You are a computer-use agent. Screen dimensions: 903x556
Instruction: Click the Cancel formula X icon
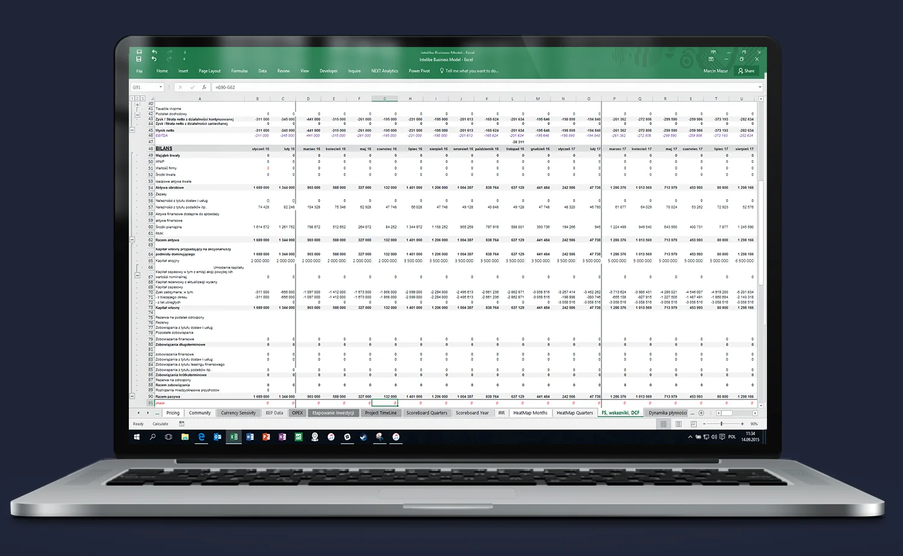[x=180, y=87]
